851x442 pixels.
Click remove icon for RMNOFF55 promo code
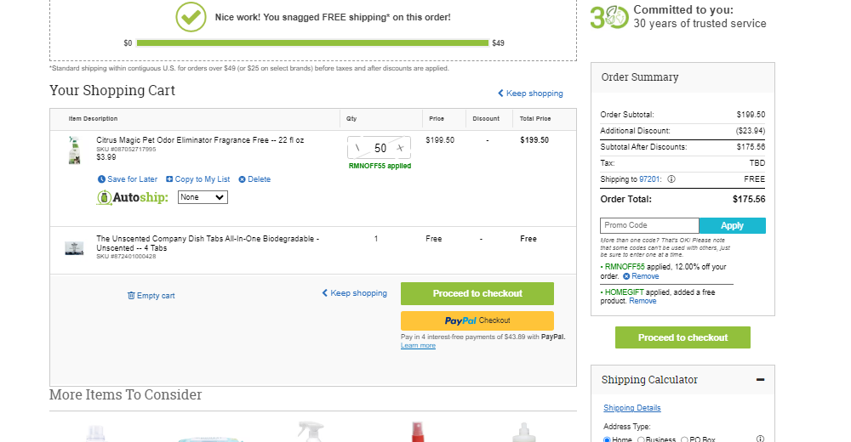pos(626,276)
